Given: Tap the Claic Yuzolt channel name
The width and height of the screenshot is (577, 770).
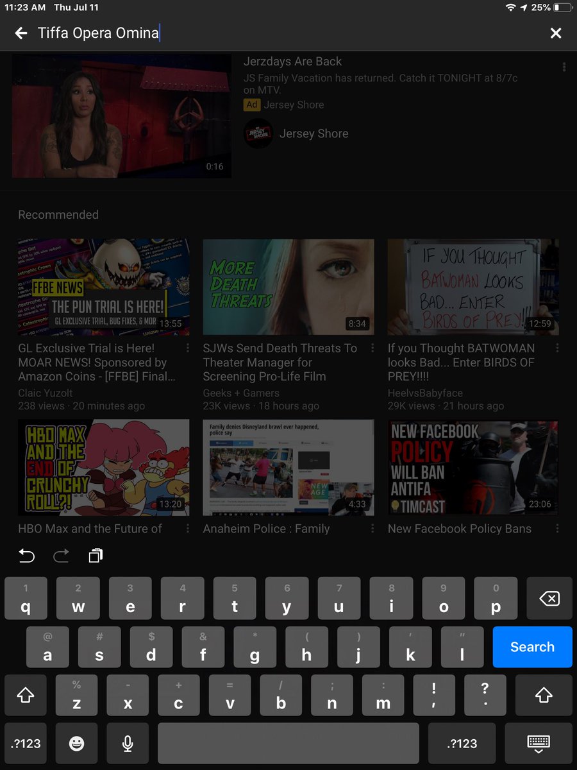Looking at the screenshot, I should 46,393.
